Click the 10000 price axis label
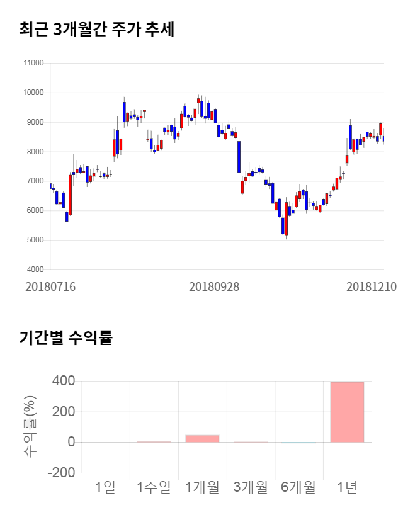 (34, 93)
